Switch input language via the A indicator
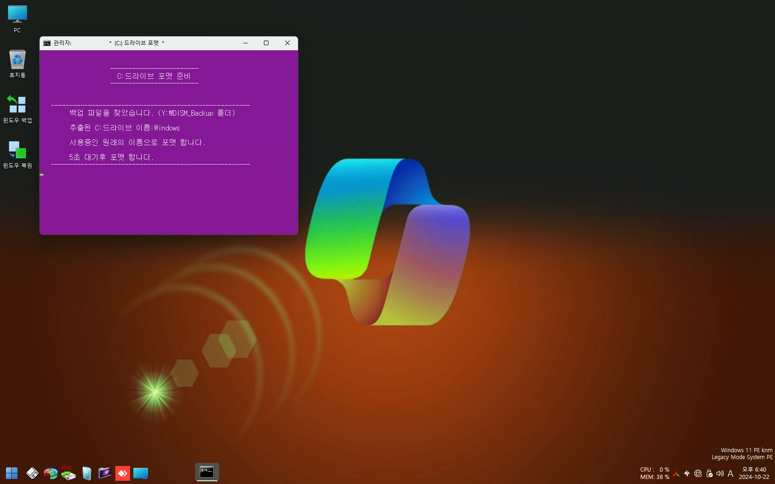Viewport: 775px width, 484px height. tap(730, 473)
